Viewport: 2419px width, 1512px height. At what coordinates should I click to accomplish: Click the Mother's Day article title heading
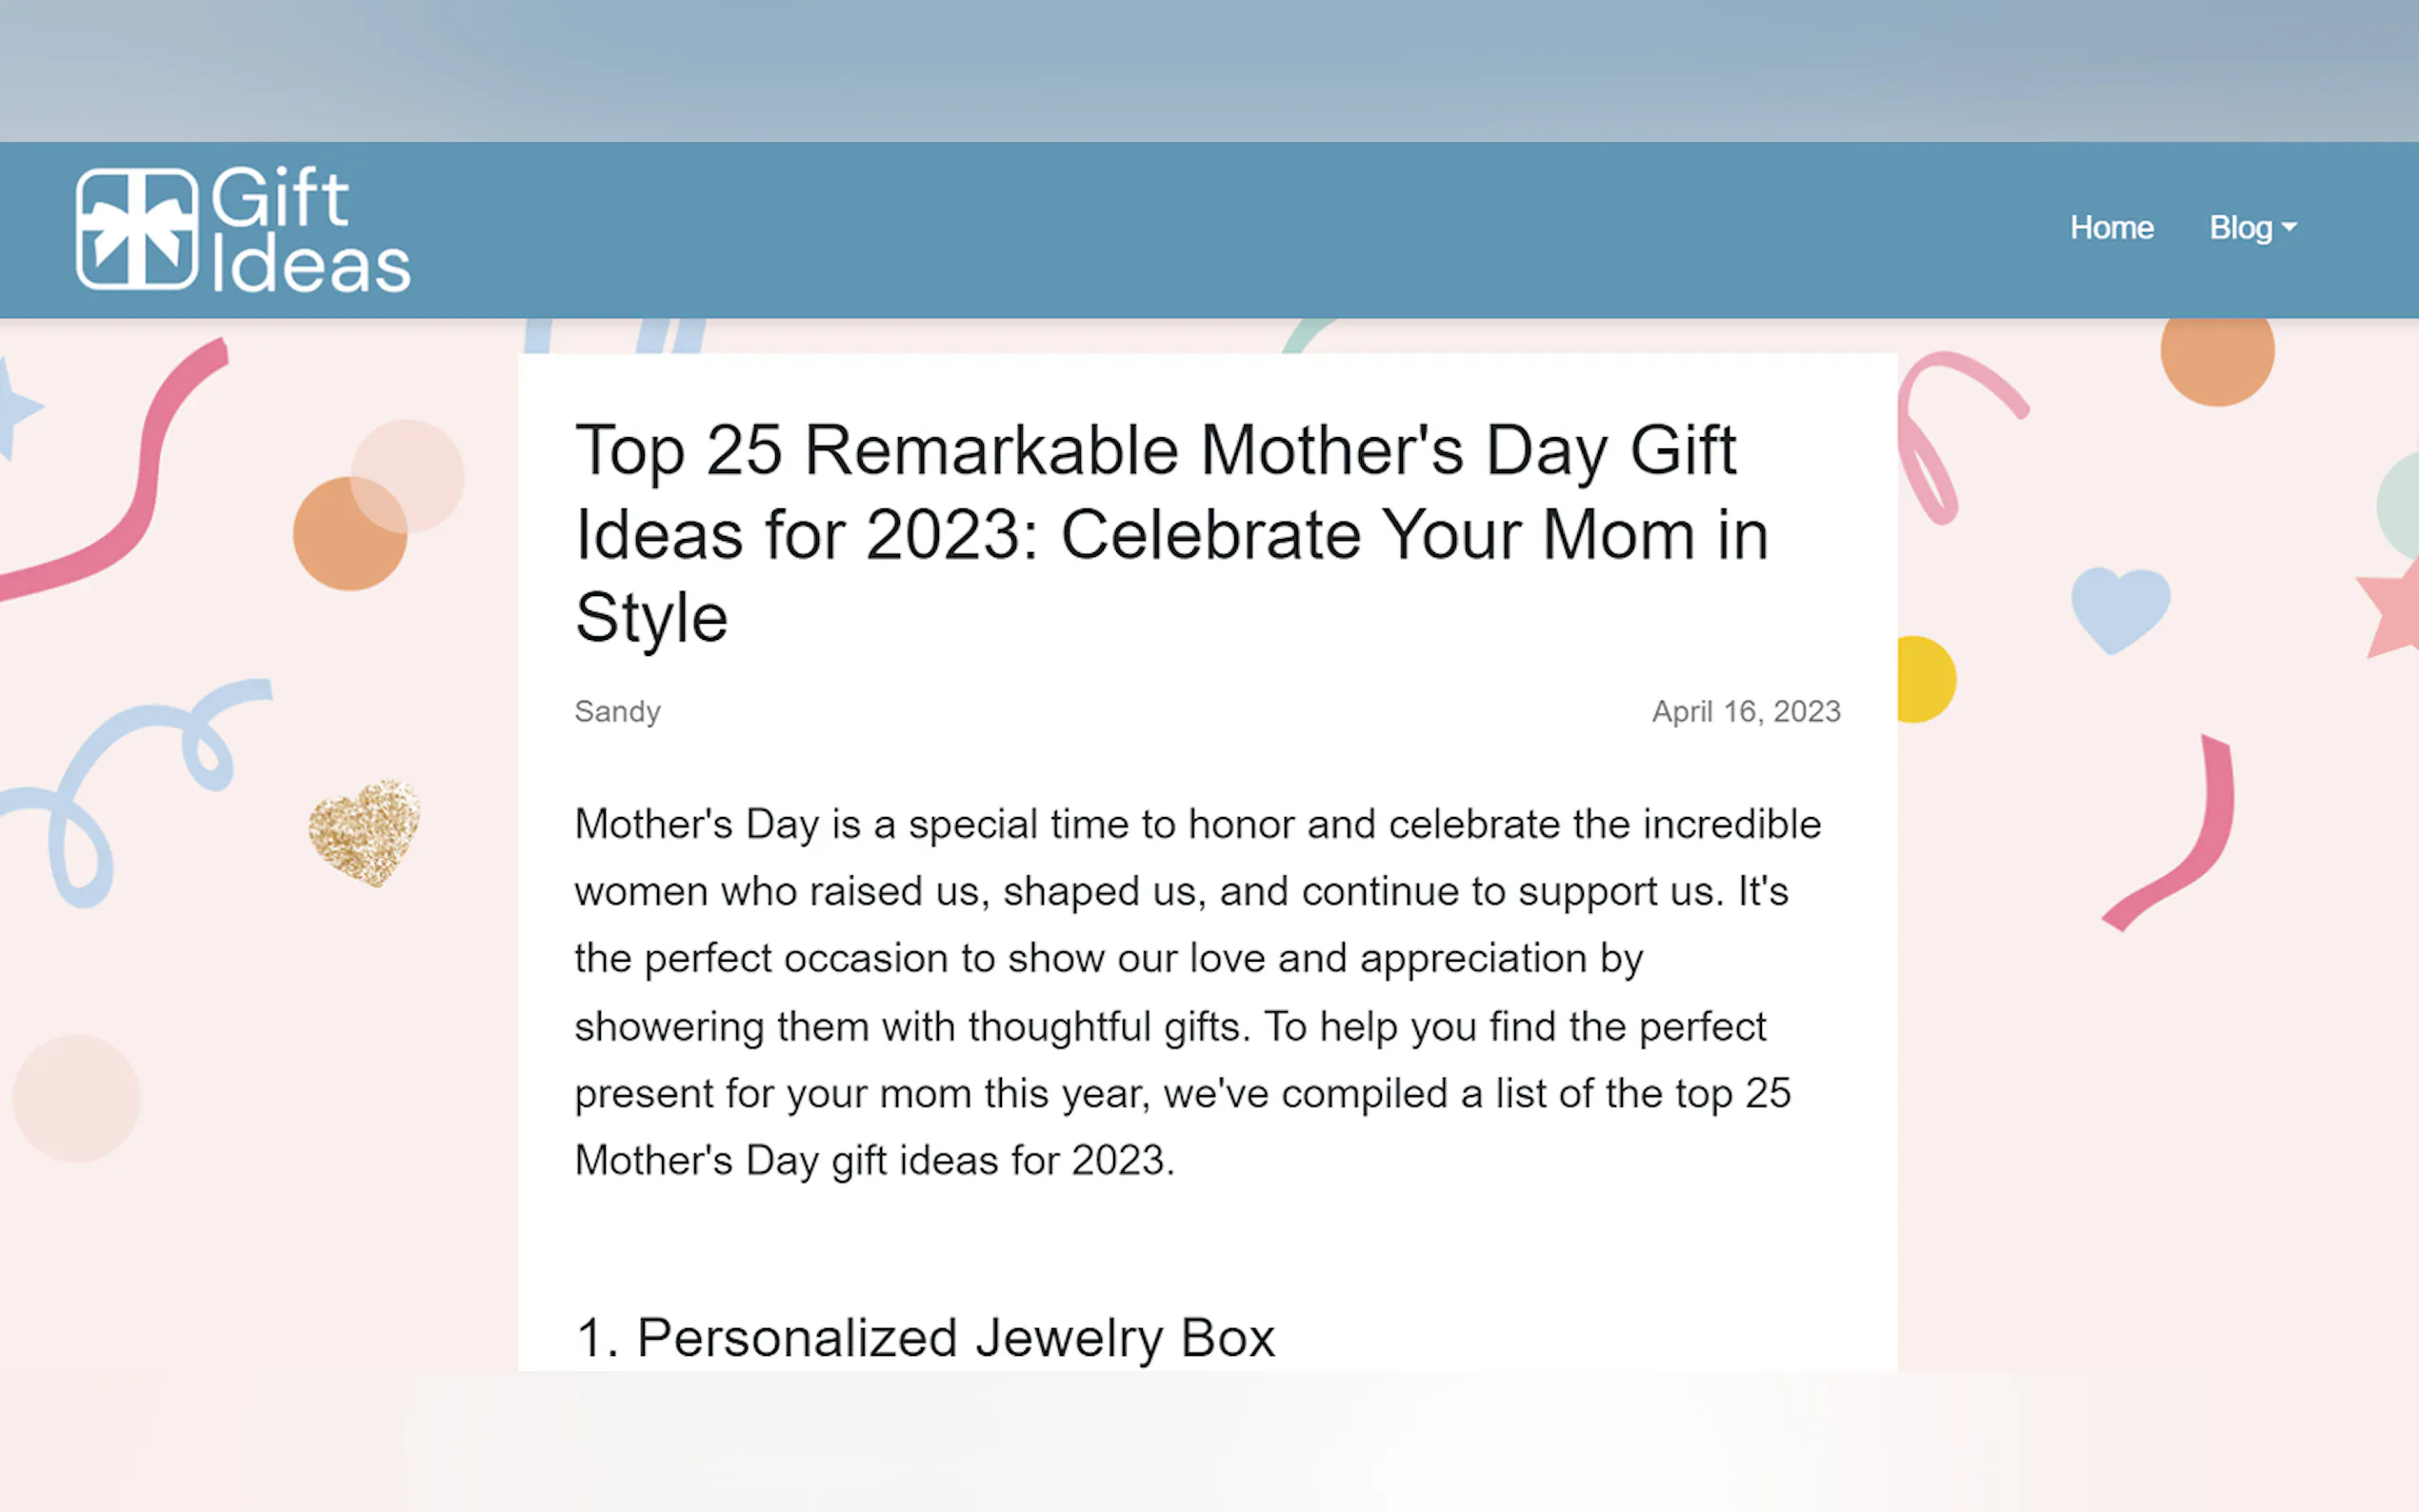tap(1170, 533)
